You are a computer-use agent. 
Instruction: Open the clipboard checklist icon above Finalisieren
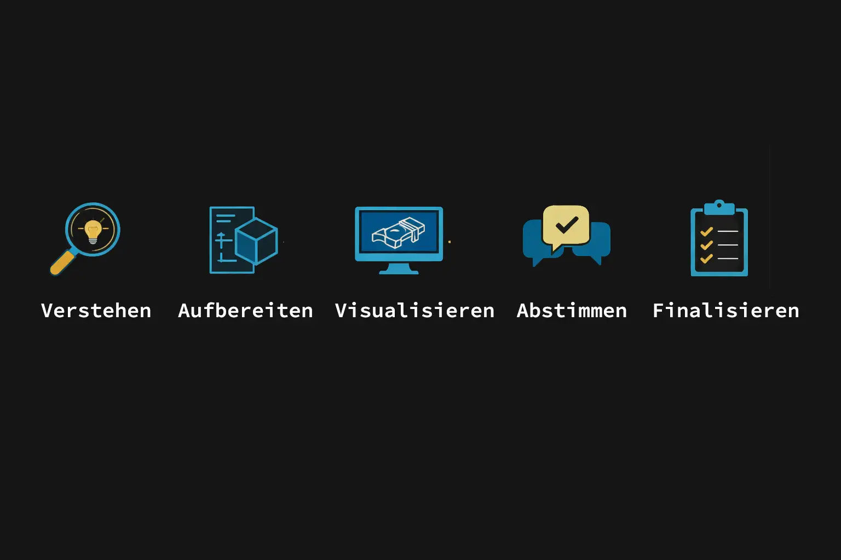click(719, 238)
